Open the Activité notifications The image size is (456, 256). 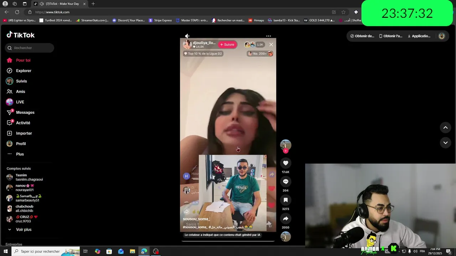(x=19, y=123)
